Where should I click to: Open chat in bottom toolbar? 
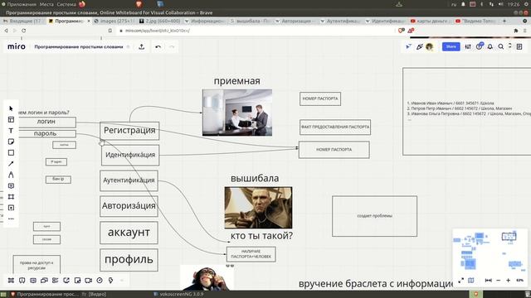(44, 281)
